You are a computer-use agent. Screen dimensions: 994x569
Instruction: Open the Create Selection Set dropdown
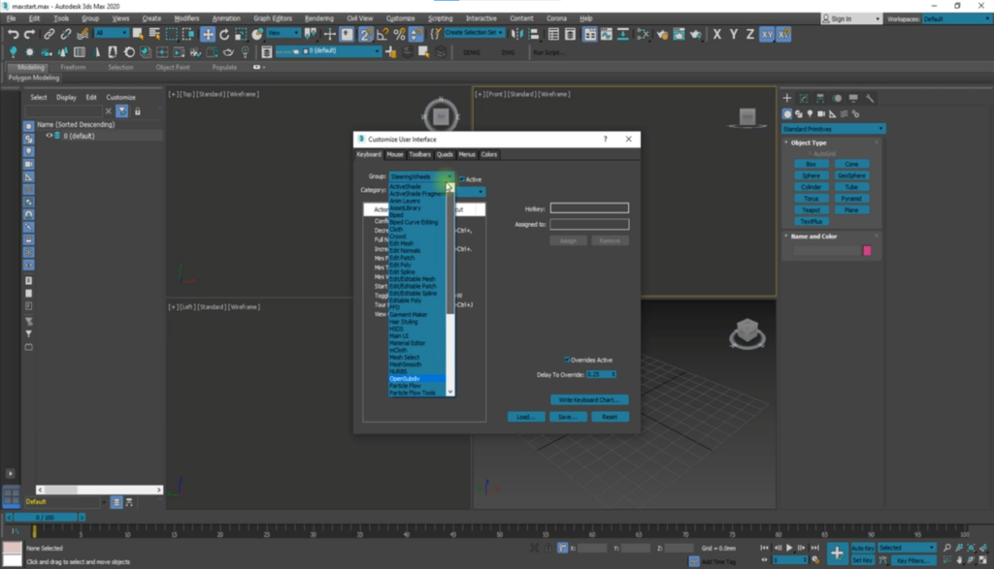474,32
